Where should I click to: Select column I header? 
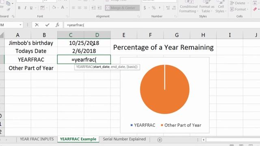(230, 35)
